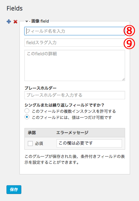Delete the 画像 field with the red X
139x201 pixels.
click(x=15, y=22)
